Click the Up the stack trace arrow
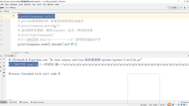This screenshot has width=189, height=106. point(4,59)
